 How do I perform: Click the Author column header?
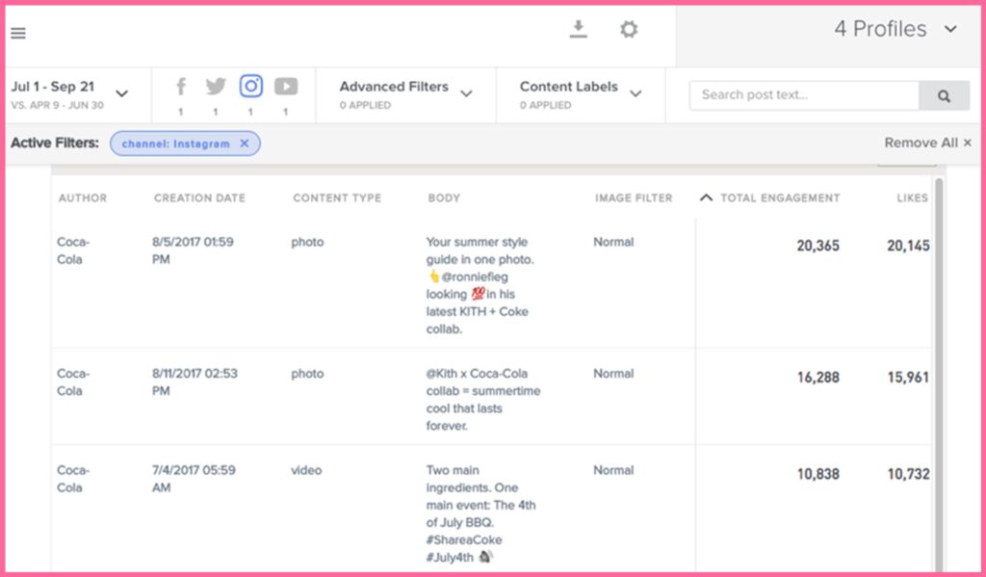click(83, 197)
